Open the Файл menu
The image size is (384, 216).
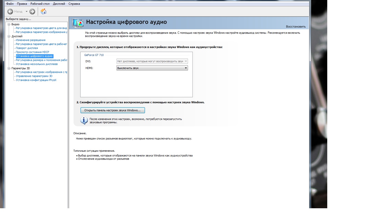tap(10, 4)
